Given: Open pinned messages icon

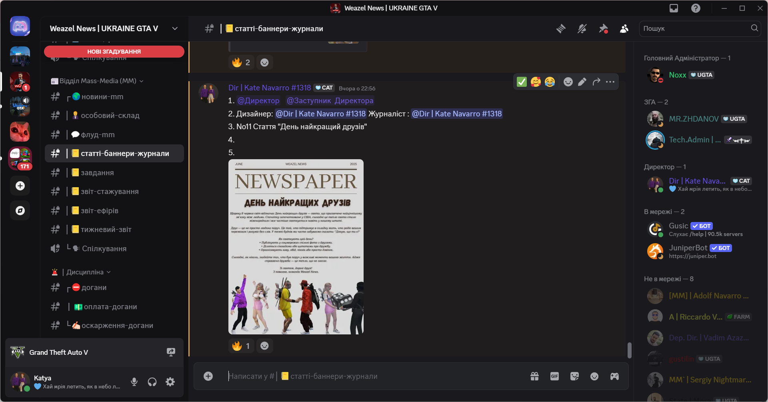Looking at the screenshot, I should coord(603,28).
